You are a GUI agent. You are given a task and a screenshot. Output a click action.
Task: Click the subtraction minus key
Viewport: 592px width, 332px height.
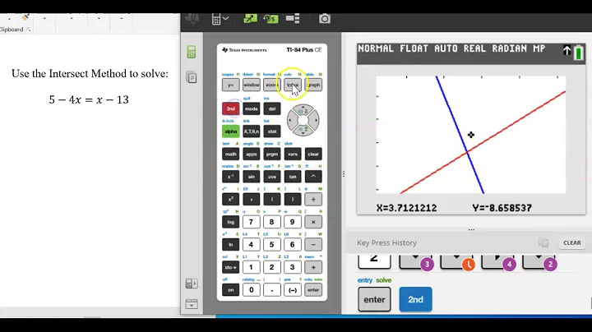click(313, 244)
